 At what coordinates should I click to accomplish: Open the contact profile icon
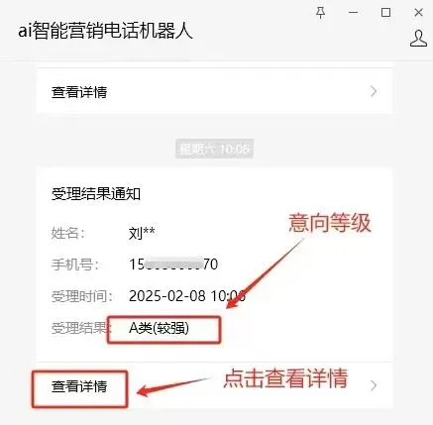coord(418,39)
